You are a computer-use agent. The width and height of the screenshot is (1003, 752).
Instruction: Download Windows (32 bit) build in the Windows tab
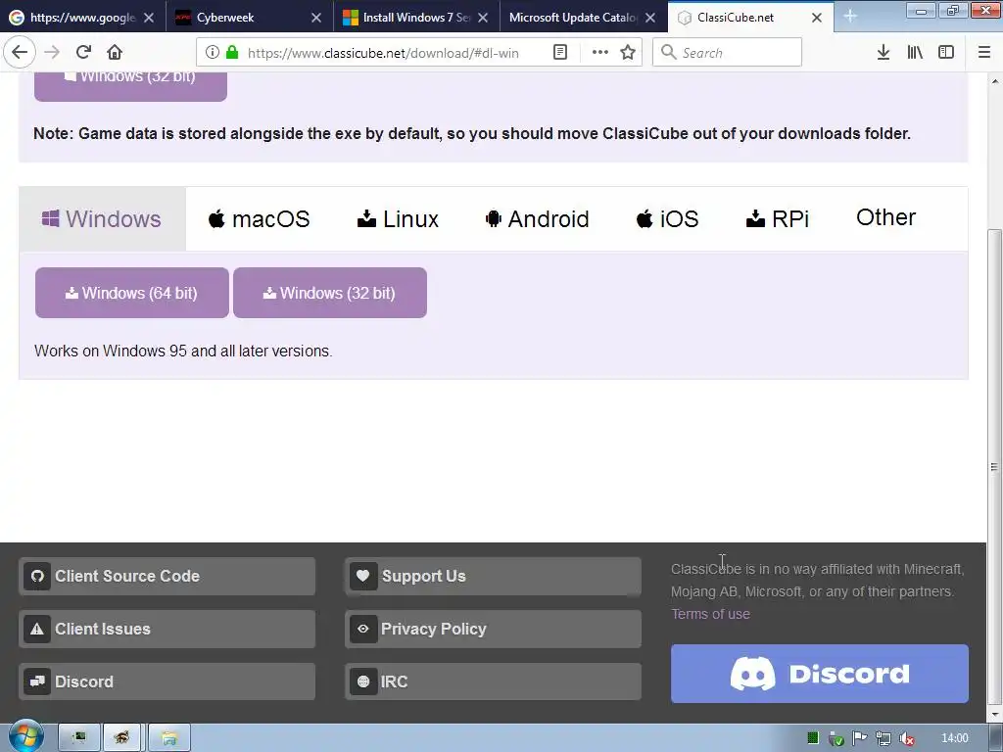point(330,293)
